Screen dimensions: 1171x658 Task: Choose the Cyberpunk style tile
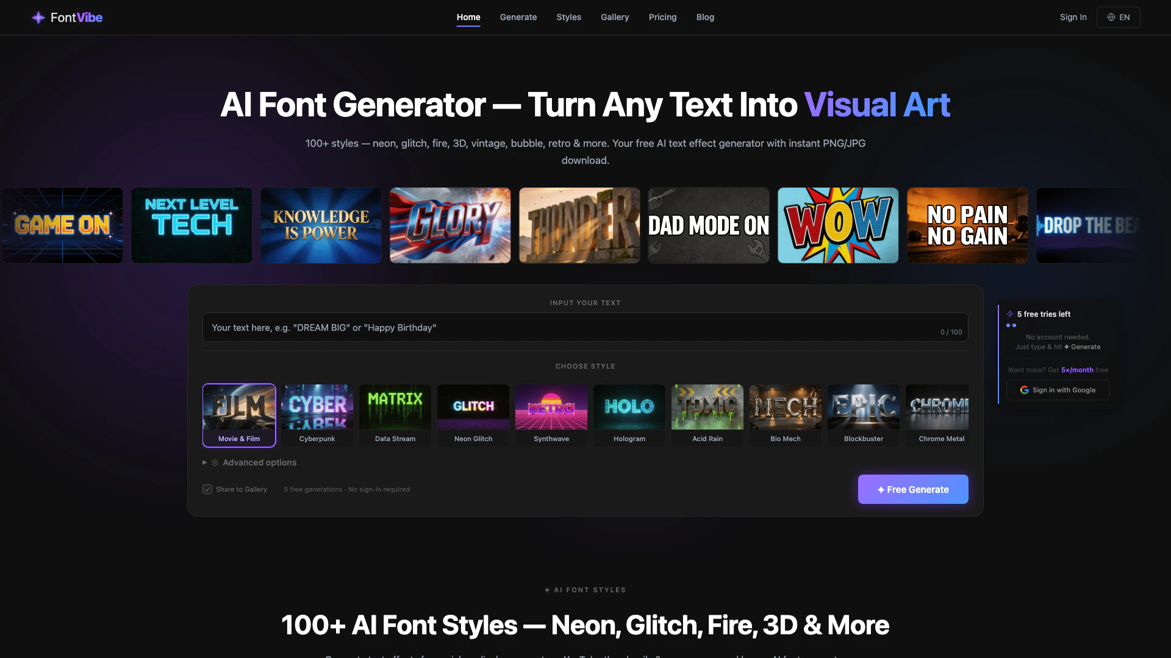click(317, 415)
